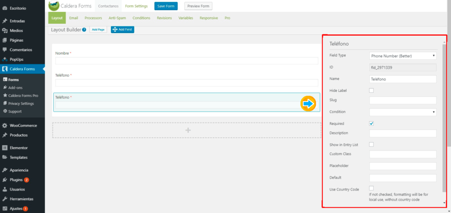
Task: Switch to the Anti-Spam tab
Action: [x=117, y=18]
